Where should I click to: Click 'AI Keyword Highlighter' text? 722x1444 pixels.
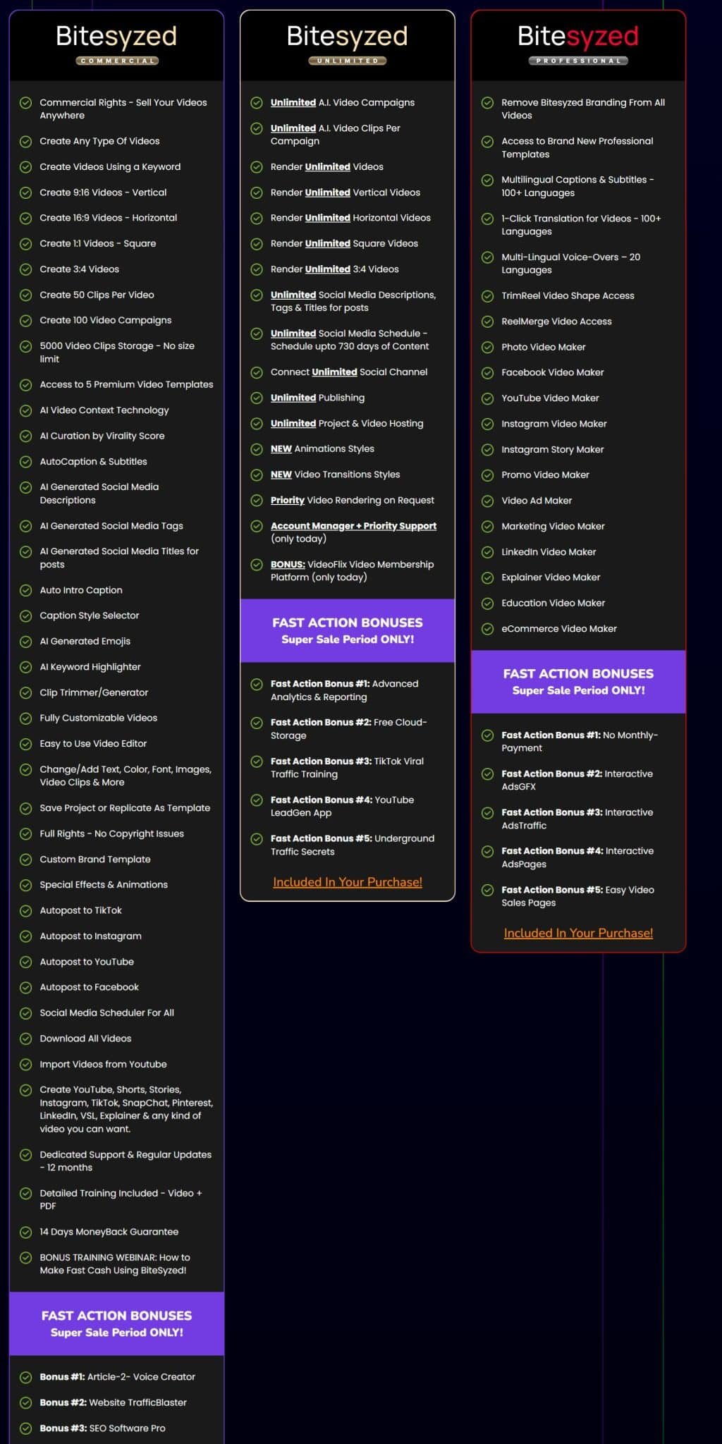pos(90,667)
